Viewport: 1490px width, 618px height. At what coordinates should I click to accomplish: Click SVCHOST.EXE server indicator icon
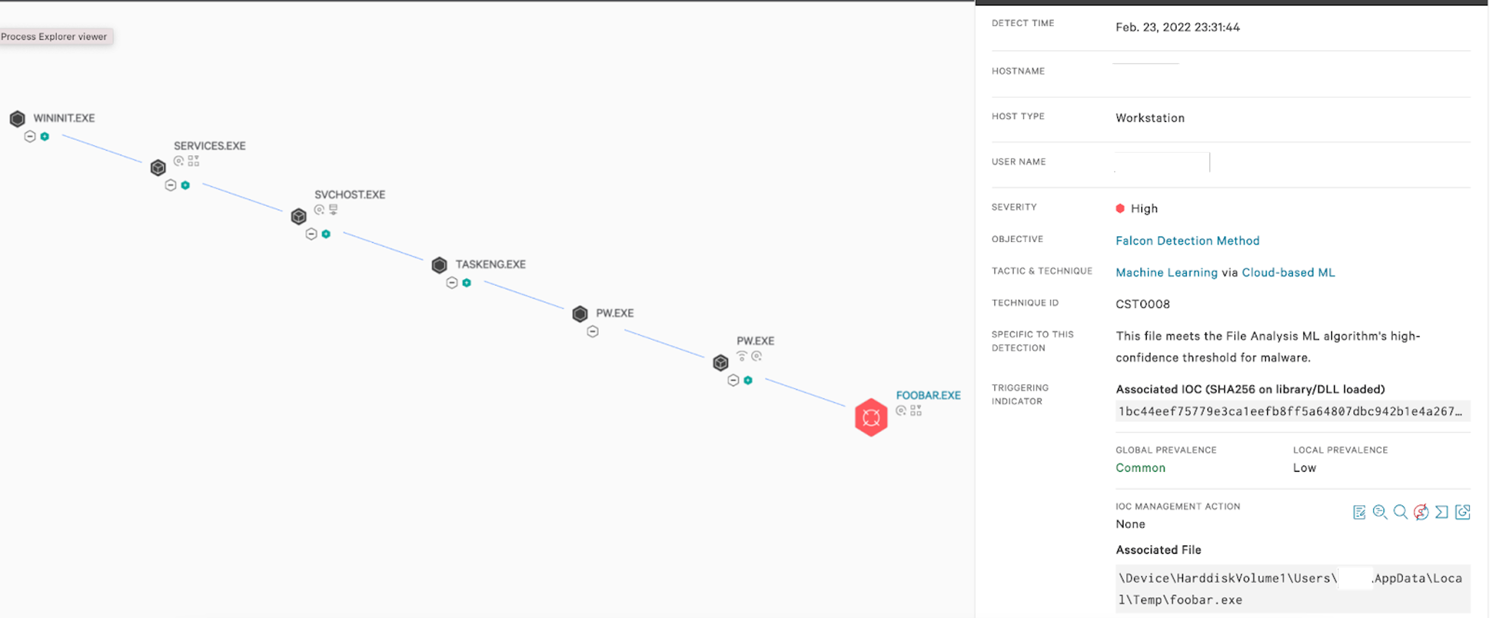tap(333, 210)
